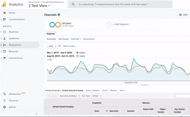Click the New Users column header
190x117 pixels.
[114, 111]
